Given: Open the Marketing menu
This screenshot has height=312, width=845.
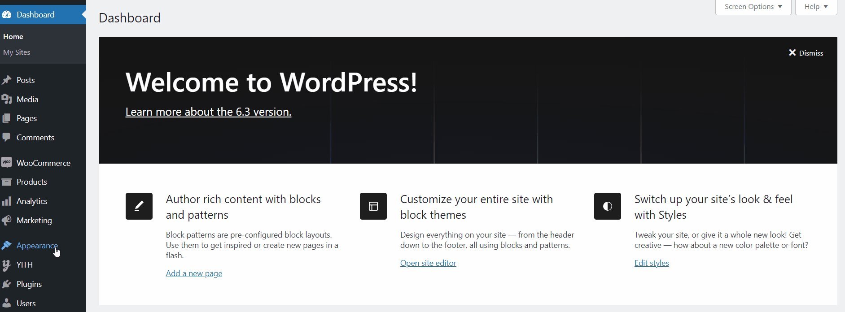Looking at the screenshot, I should click(x=43, y=221).
